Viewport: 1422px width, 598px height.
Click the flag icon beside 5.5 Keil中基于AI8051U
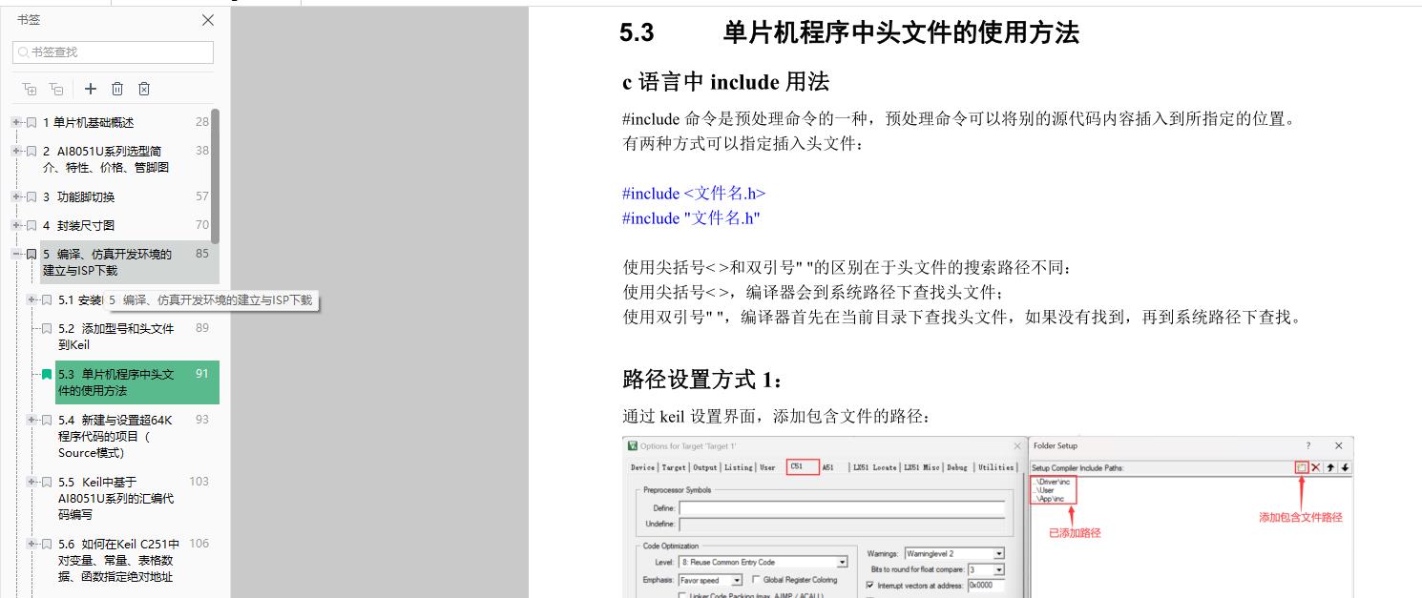[x=47, y=482]
